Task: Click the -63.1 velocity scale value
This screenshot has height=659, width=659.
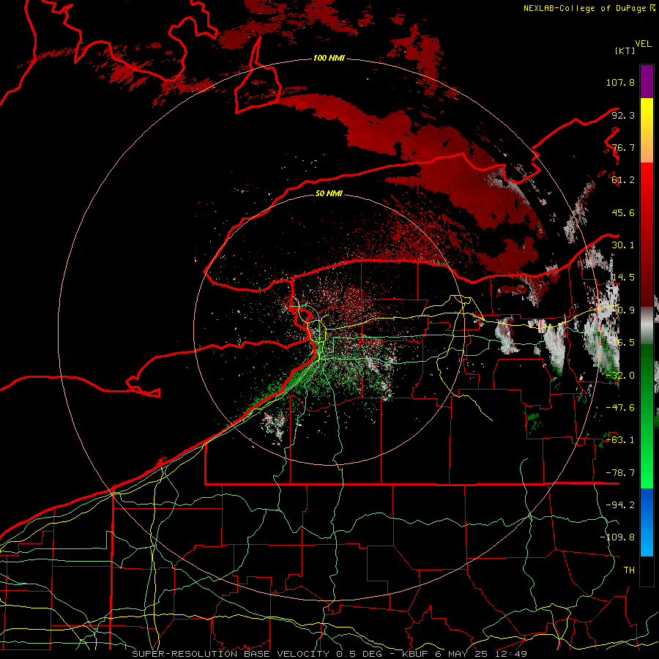Action: (620, 440)
